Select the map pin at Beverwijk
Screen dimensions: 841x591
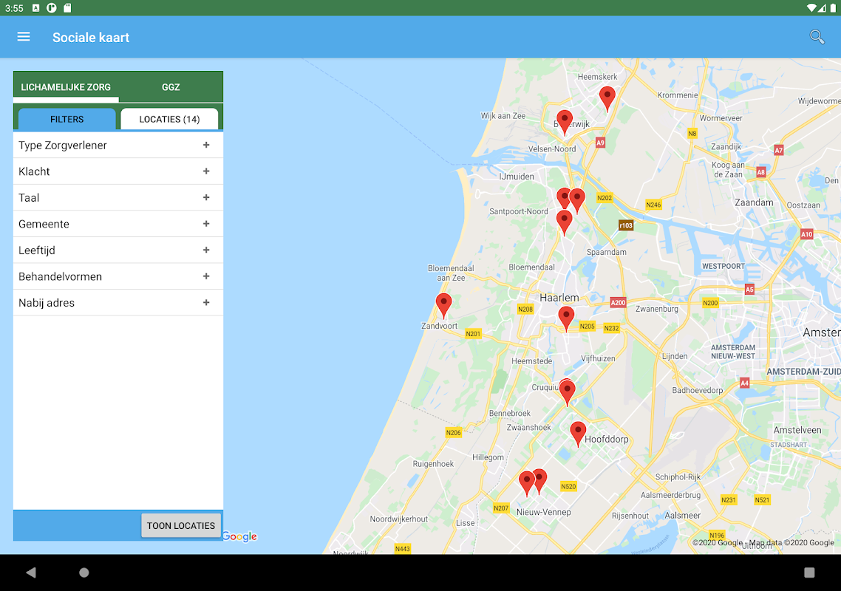565,123
